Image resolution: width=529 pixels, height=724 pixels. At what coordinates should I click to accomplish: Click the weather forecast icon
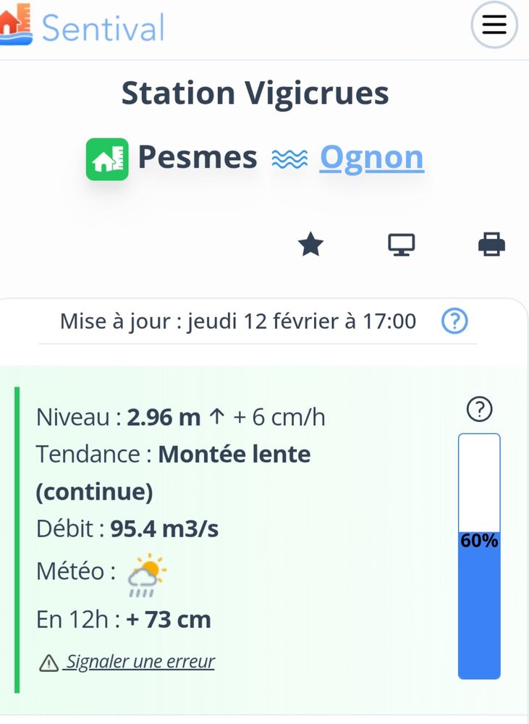[x=147, y=575]
